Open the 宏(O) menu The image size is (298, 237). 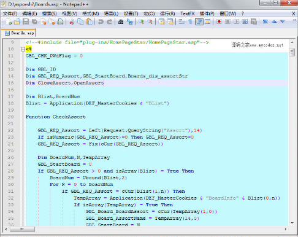149,14
